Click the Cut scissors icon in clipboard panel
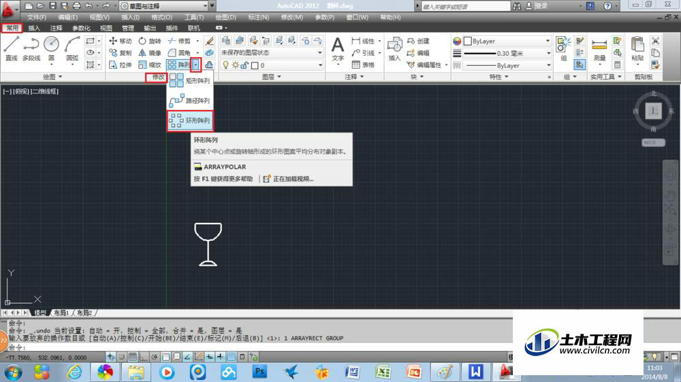Screen dimensions: 681x382 tap(655, 41)
